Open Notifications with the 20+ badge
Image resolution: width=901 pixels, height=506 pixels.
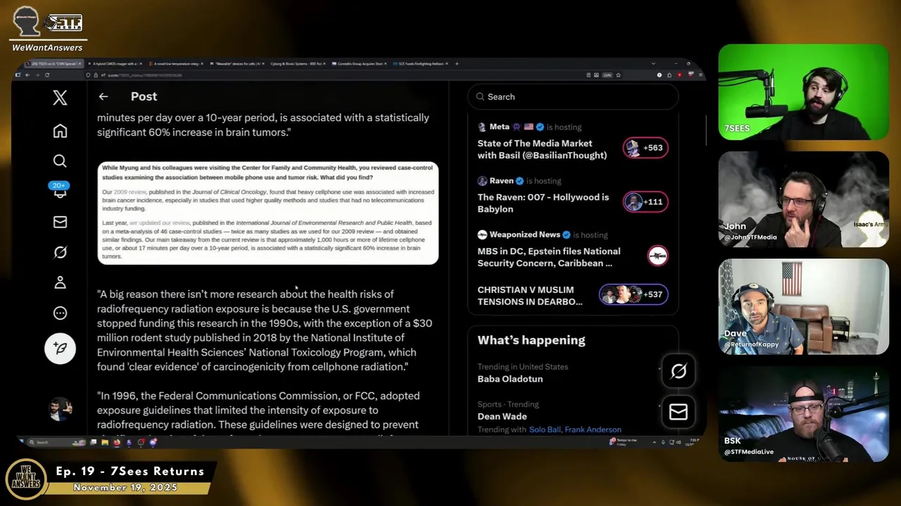point(60,190)
